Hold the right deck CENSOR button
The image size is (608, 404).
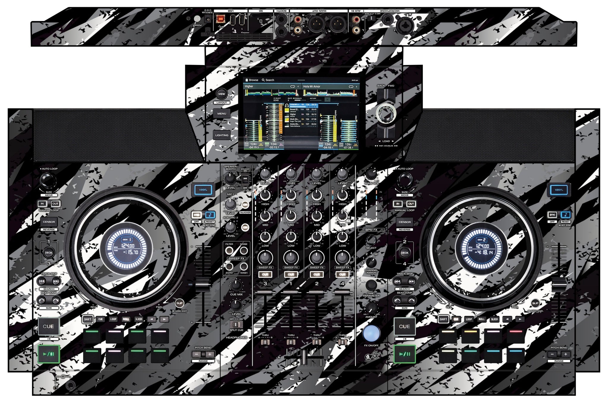[x=405, y=222]
